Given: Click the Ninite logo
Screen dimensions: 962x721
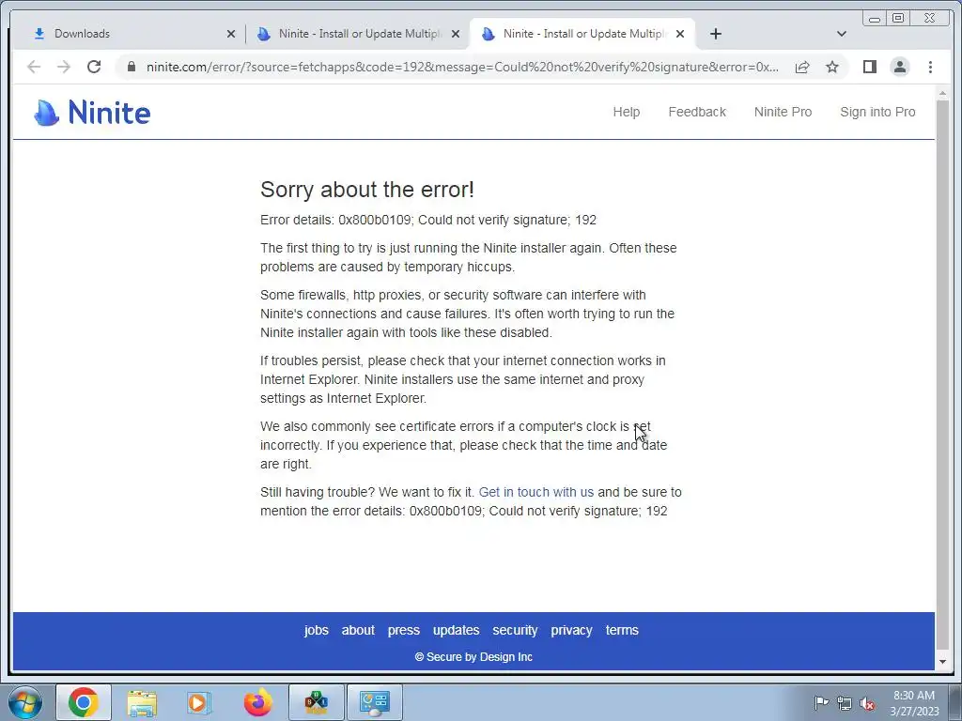Looking at the screenshot, I should (92, 113).
